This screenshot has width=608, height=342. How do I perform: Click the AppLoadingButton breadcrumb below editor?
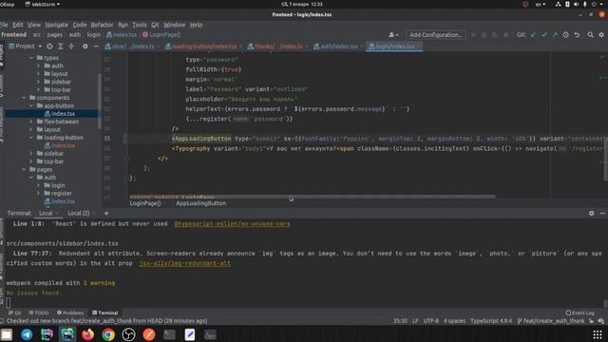pyautogui.click(x=200, y=203)
